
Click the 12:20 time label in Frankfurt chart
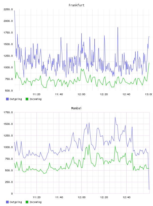coord(104,94)
